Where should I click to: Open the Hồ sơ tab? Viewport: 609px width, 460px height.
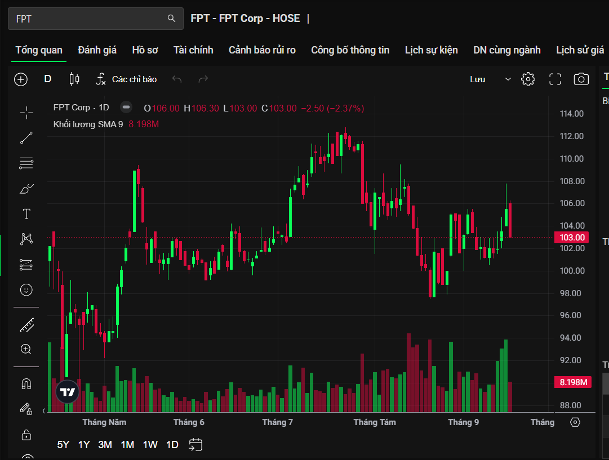point(145,50)
